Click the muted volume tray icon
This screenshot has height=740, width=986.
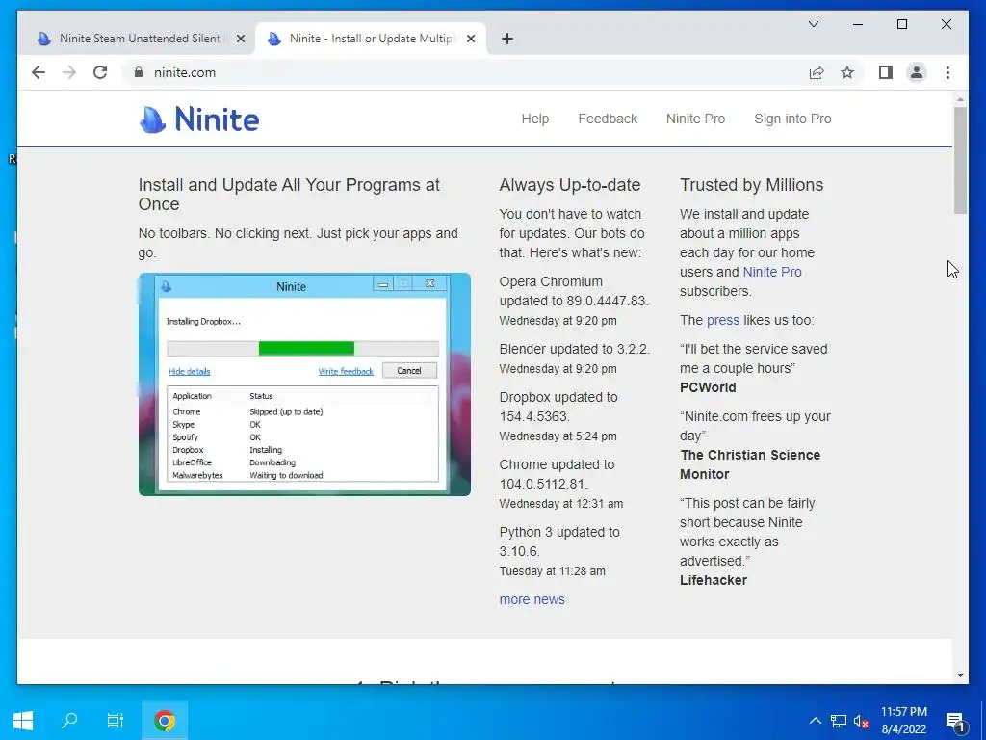point(861,721)
